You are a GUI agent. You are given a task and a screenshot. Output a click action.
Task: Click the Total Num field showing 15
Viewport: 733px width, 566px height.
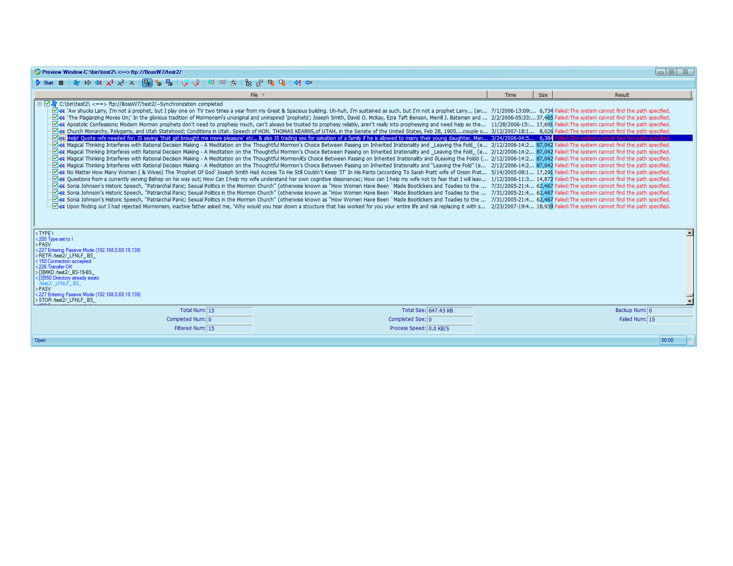(230, 310)
